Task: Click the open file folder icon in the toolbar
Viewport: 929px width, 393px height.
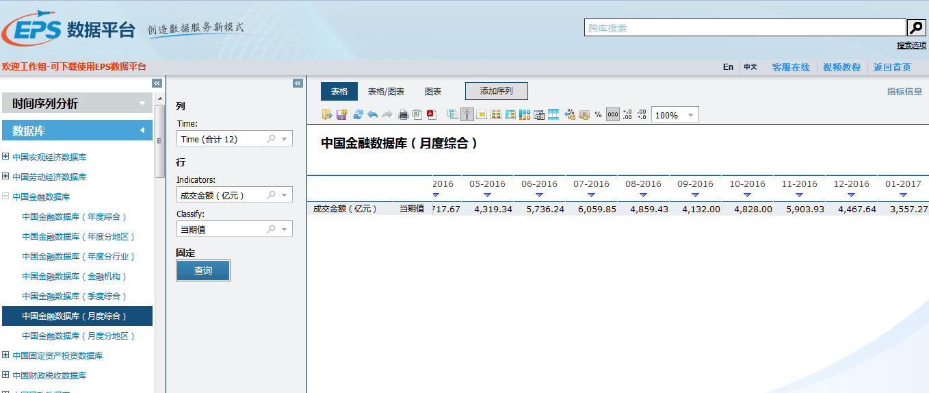Action: click(x=327, y=114)
